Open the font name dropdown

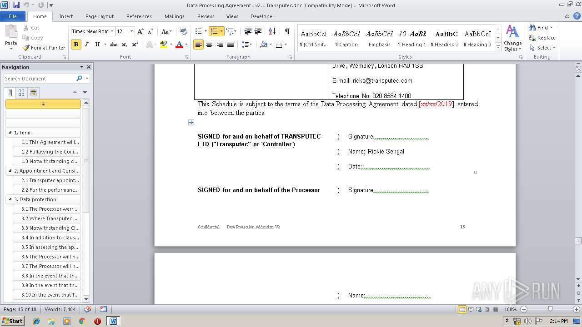pyautogui.click(x=112, y=31)
